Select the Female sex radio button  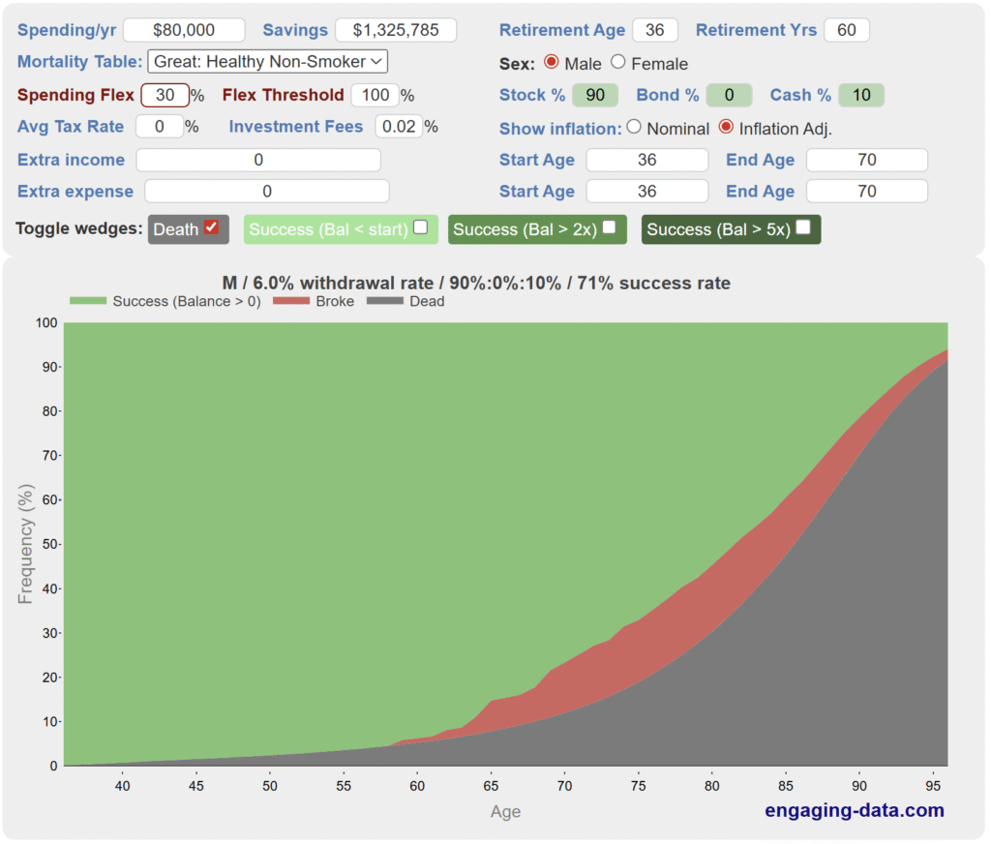[618, 63]
